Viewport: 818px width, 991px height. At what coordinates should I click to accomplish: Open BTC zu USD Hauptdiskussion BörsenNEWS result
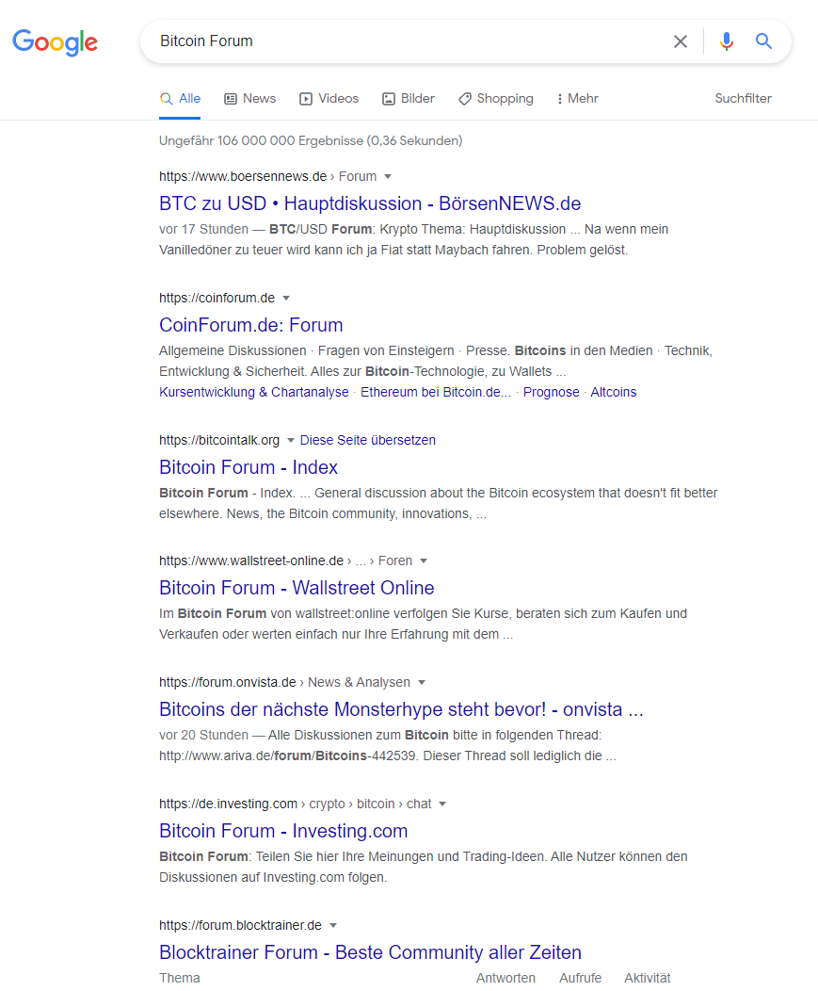pos(370,203)
